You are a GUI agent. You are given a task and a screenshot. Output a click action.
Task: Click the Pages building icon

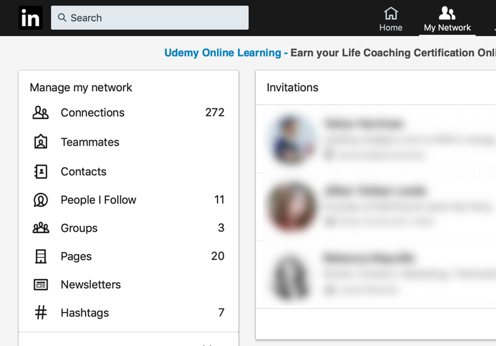click(40, 256)
